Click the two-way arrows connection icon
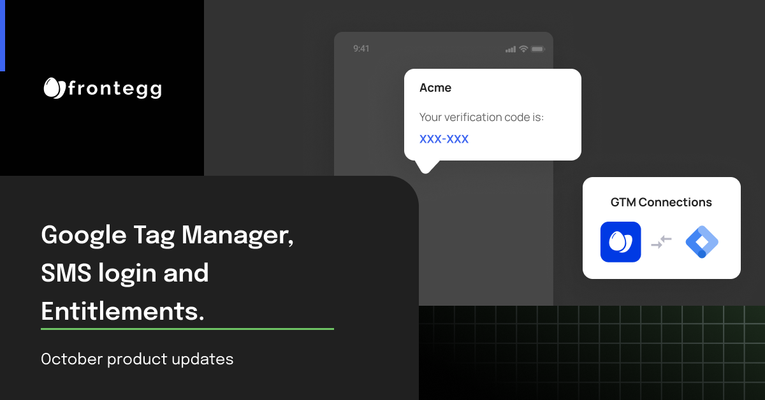The width and height of the screenshot is (765, 400). point(662,242)
